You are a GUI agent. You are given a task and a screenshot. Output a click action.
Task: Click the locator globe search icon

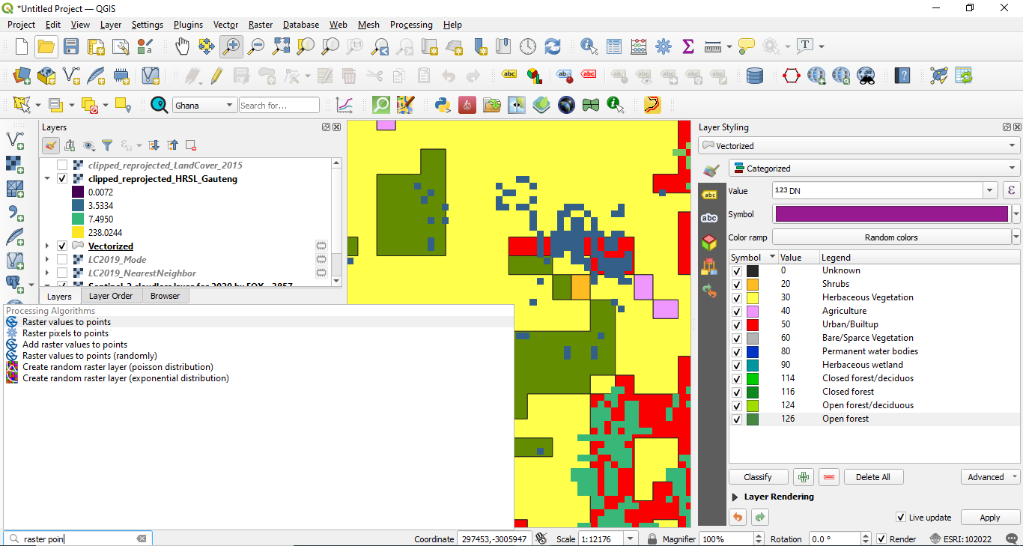159,105
